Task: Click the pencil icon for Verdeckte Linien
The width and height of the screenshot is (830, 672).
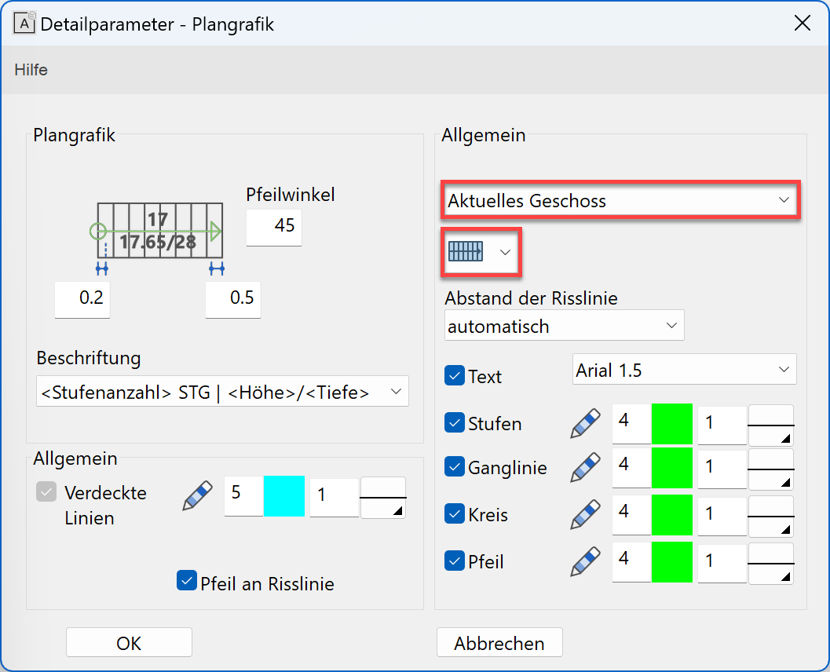Action: coord(198,496)
